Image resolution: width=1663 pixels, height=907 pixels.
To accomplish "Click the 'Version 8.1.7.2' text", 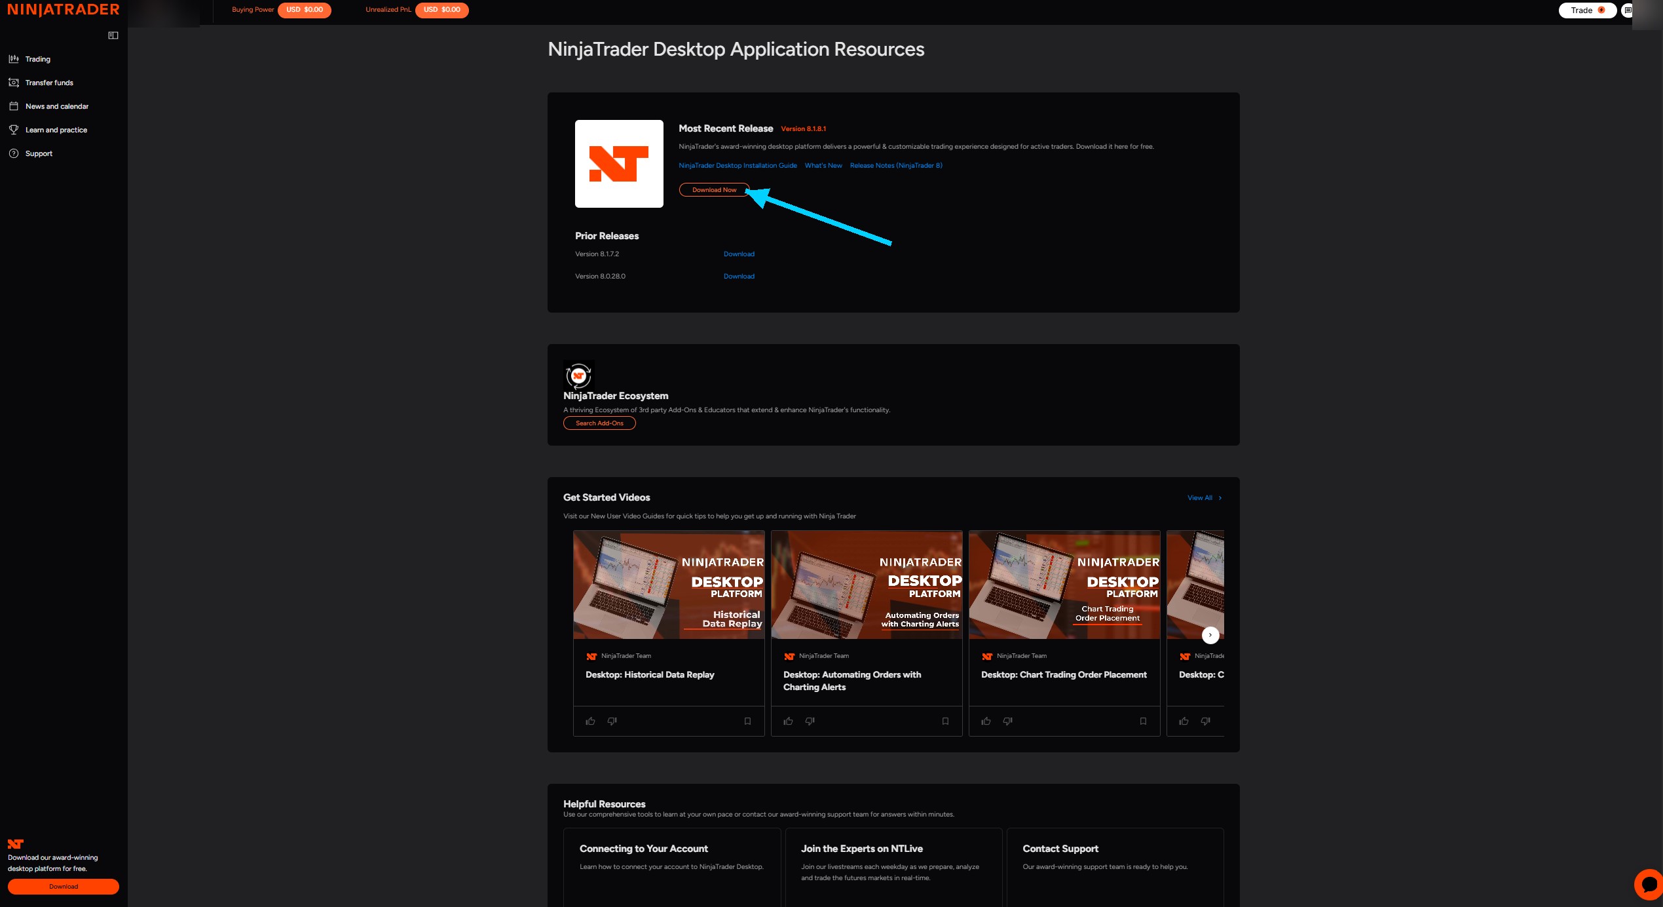I will tap(597, 254).
